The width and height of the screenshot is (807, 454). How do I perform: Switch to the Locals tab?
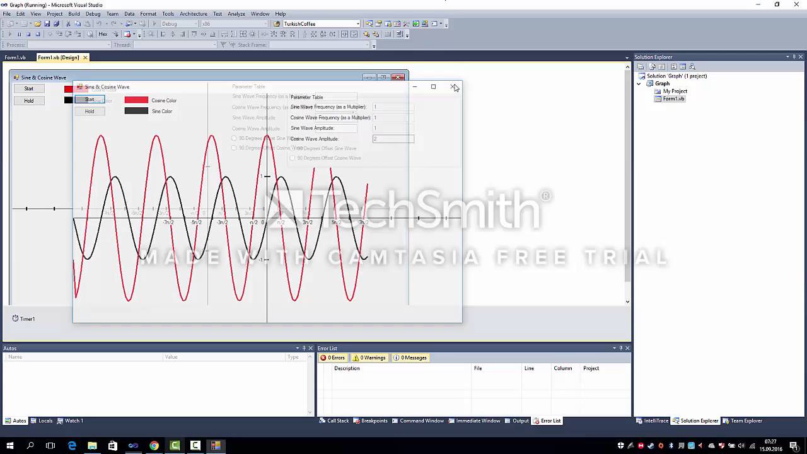pyautogui.click(x=42, y=421)
